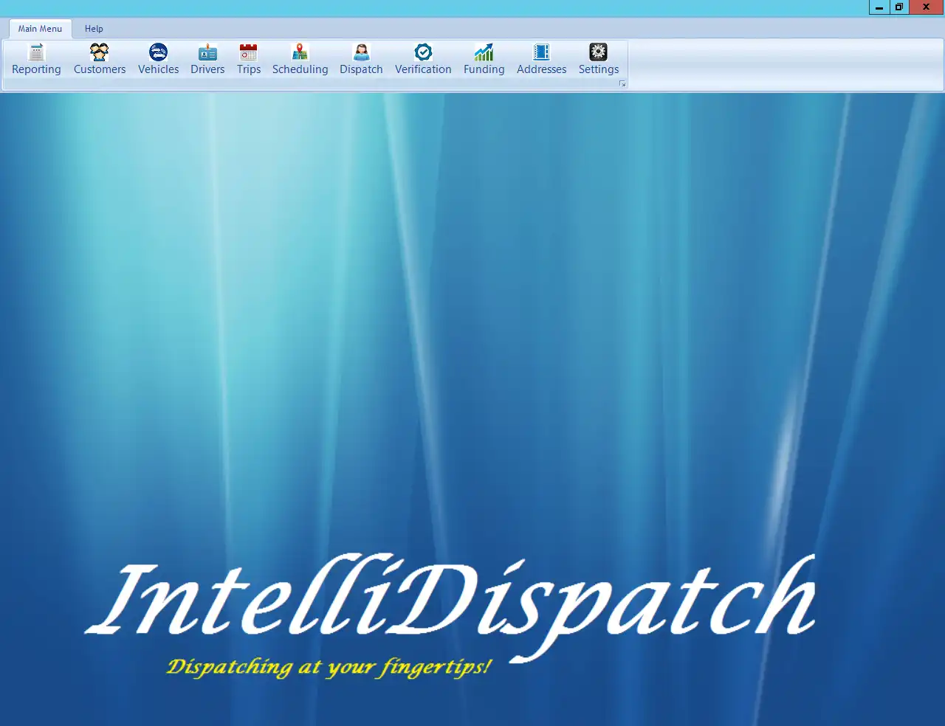This screenshot has width=945, height=726.
Task: Open the Addresses module
Action: coord(541,60)
